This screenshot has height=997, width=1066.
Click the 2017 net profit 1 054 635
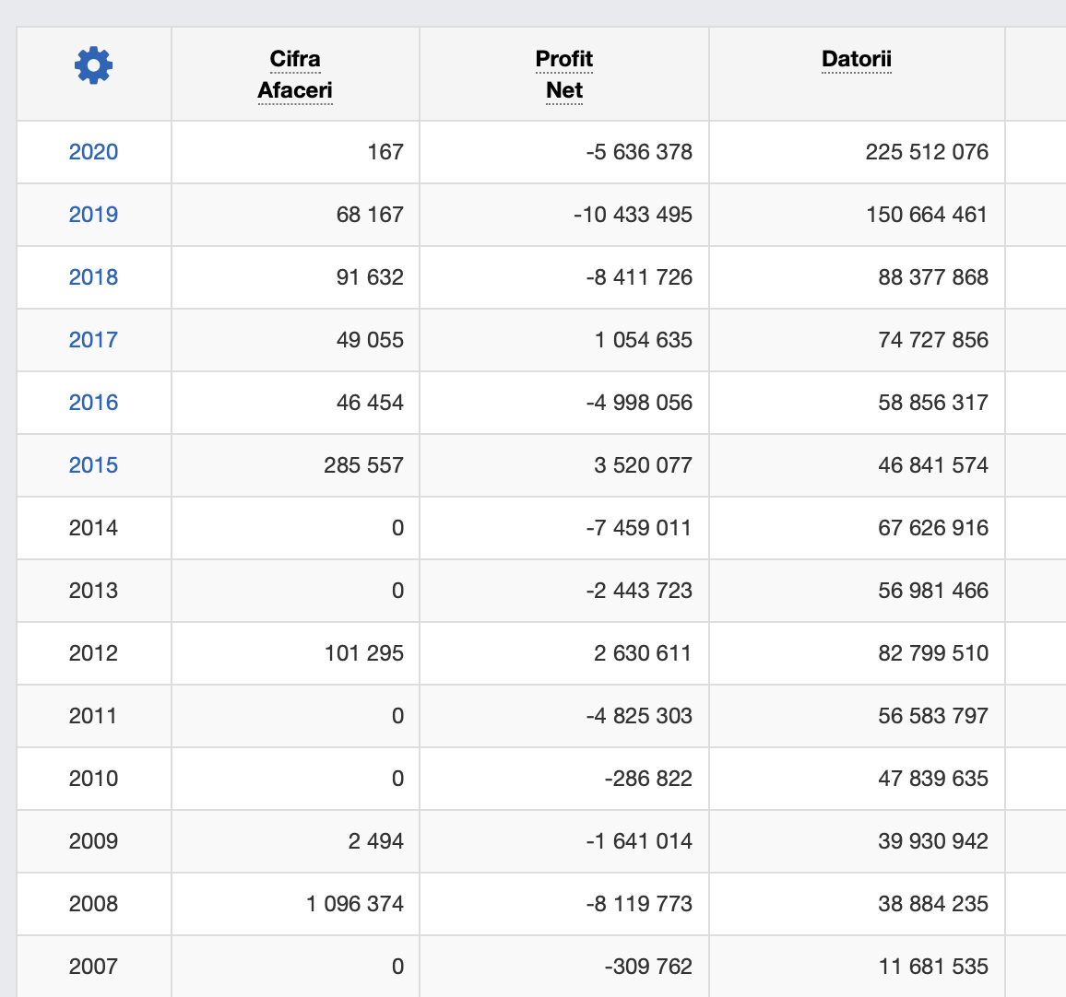click(643, 340)
